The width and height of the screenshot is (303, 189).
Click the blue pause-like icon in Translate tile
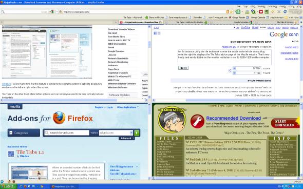[155, 33]
